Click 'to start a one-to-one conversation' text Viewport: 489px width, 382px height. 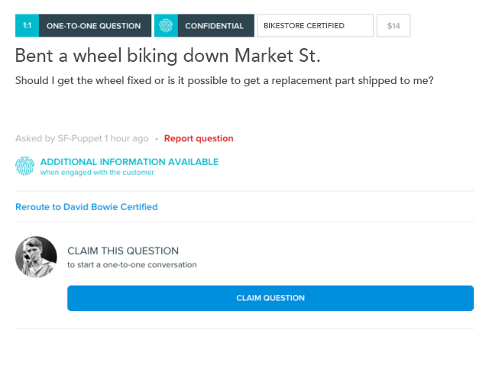(132, 265)
